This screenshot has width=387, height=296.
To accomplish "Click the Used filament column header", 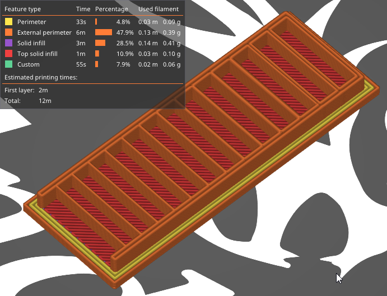I will click(x=158, y=9).
